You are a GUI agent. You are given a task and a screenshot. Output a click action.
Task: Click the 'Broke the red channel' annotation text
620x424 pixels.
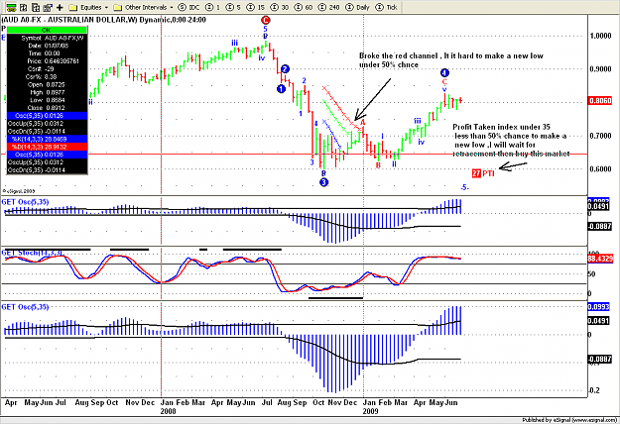point(450,60)
